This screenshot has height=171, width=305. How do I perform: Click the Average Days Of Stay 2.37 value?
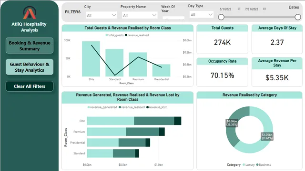tap(277, 42)
